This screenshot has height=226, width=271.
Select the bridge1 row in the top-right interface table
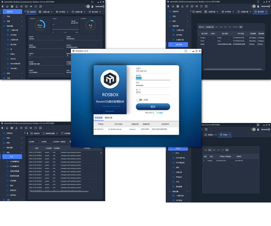coord(232,38)
